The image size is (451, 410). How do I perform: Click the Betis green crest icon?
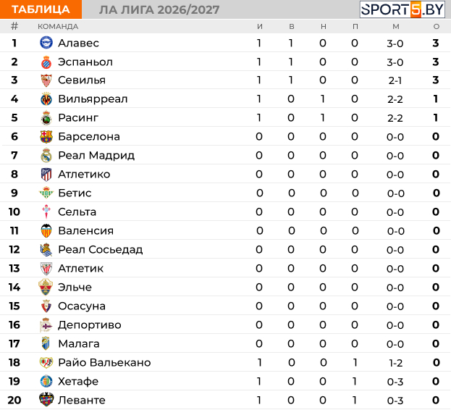pyautogui.click(x=46, y=193)
